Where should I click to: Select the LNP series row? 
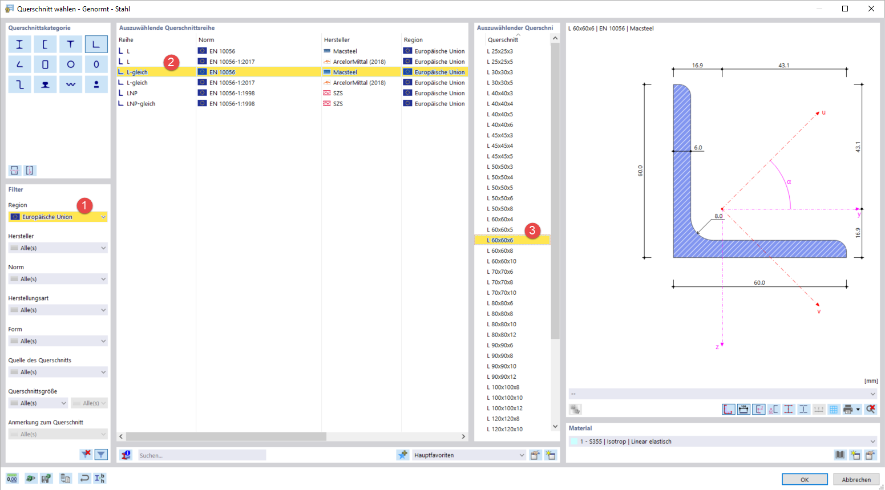(292, 93)
